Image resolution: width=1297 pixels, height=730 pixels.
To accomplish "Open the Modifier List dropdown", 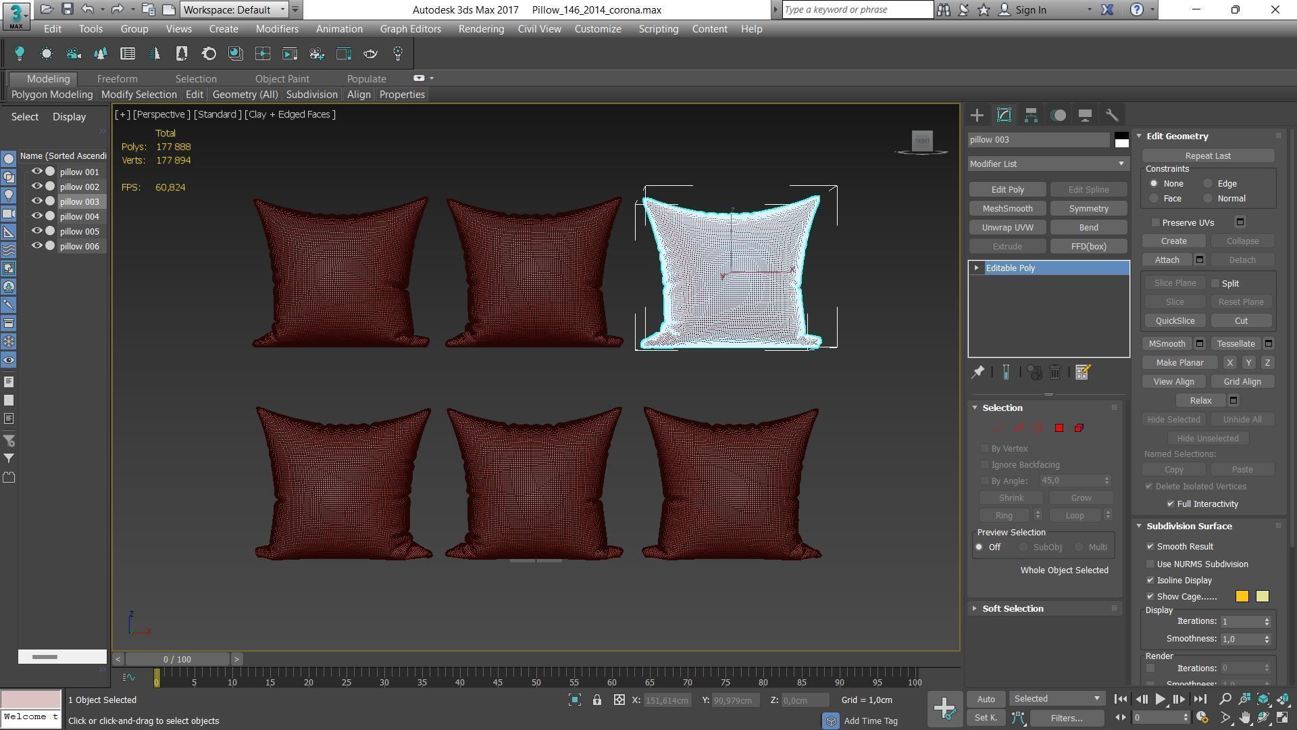I will point(1048,164).
